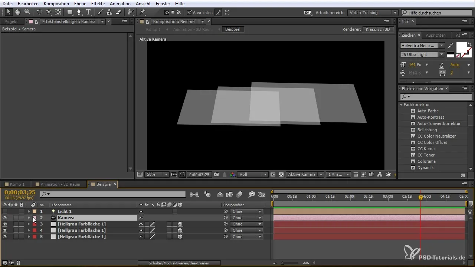The image size is (475, 267).
Task: Collapse the Farbkorrektur effects category
Action: pyautogui.click(x=401, y=105)
